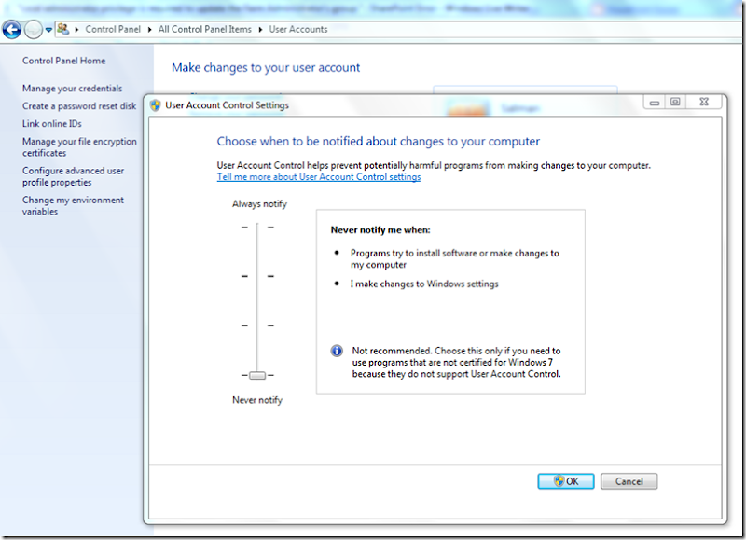Open Control Panel Home link
The height and width of the screenshot is (540, 746).
(x=63, y=61)
